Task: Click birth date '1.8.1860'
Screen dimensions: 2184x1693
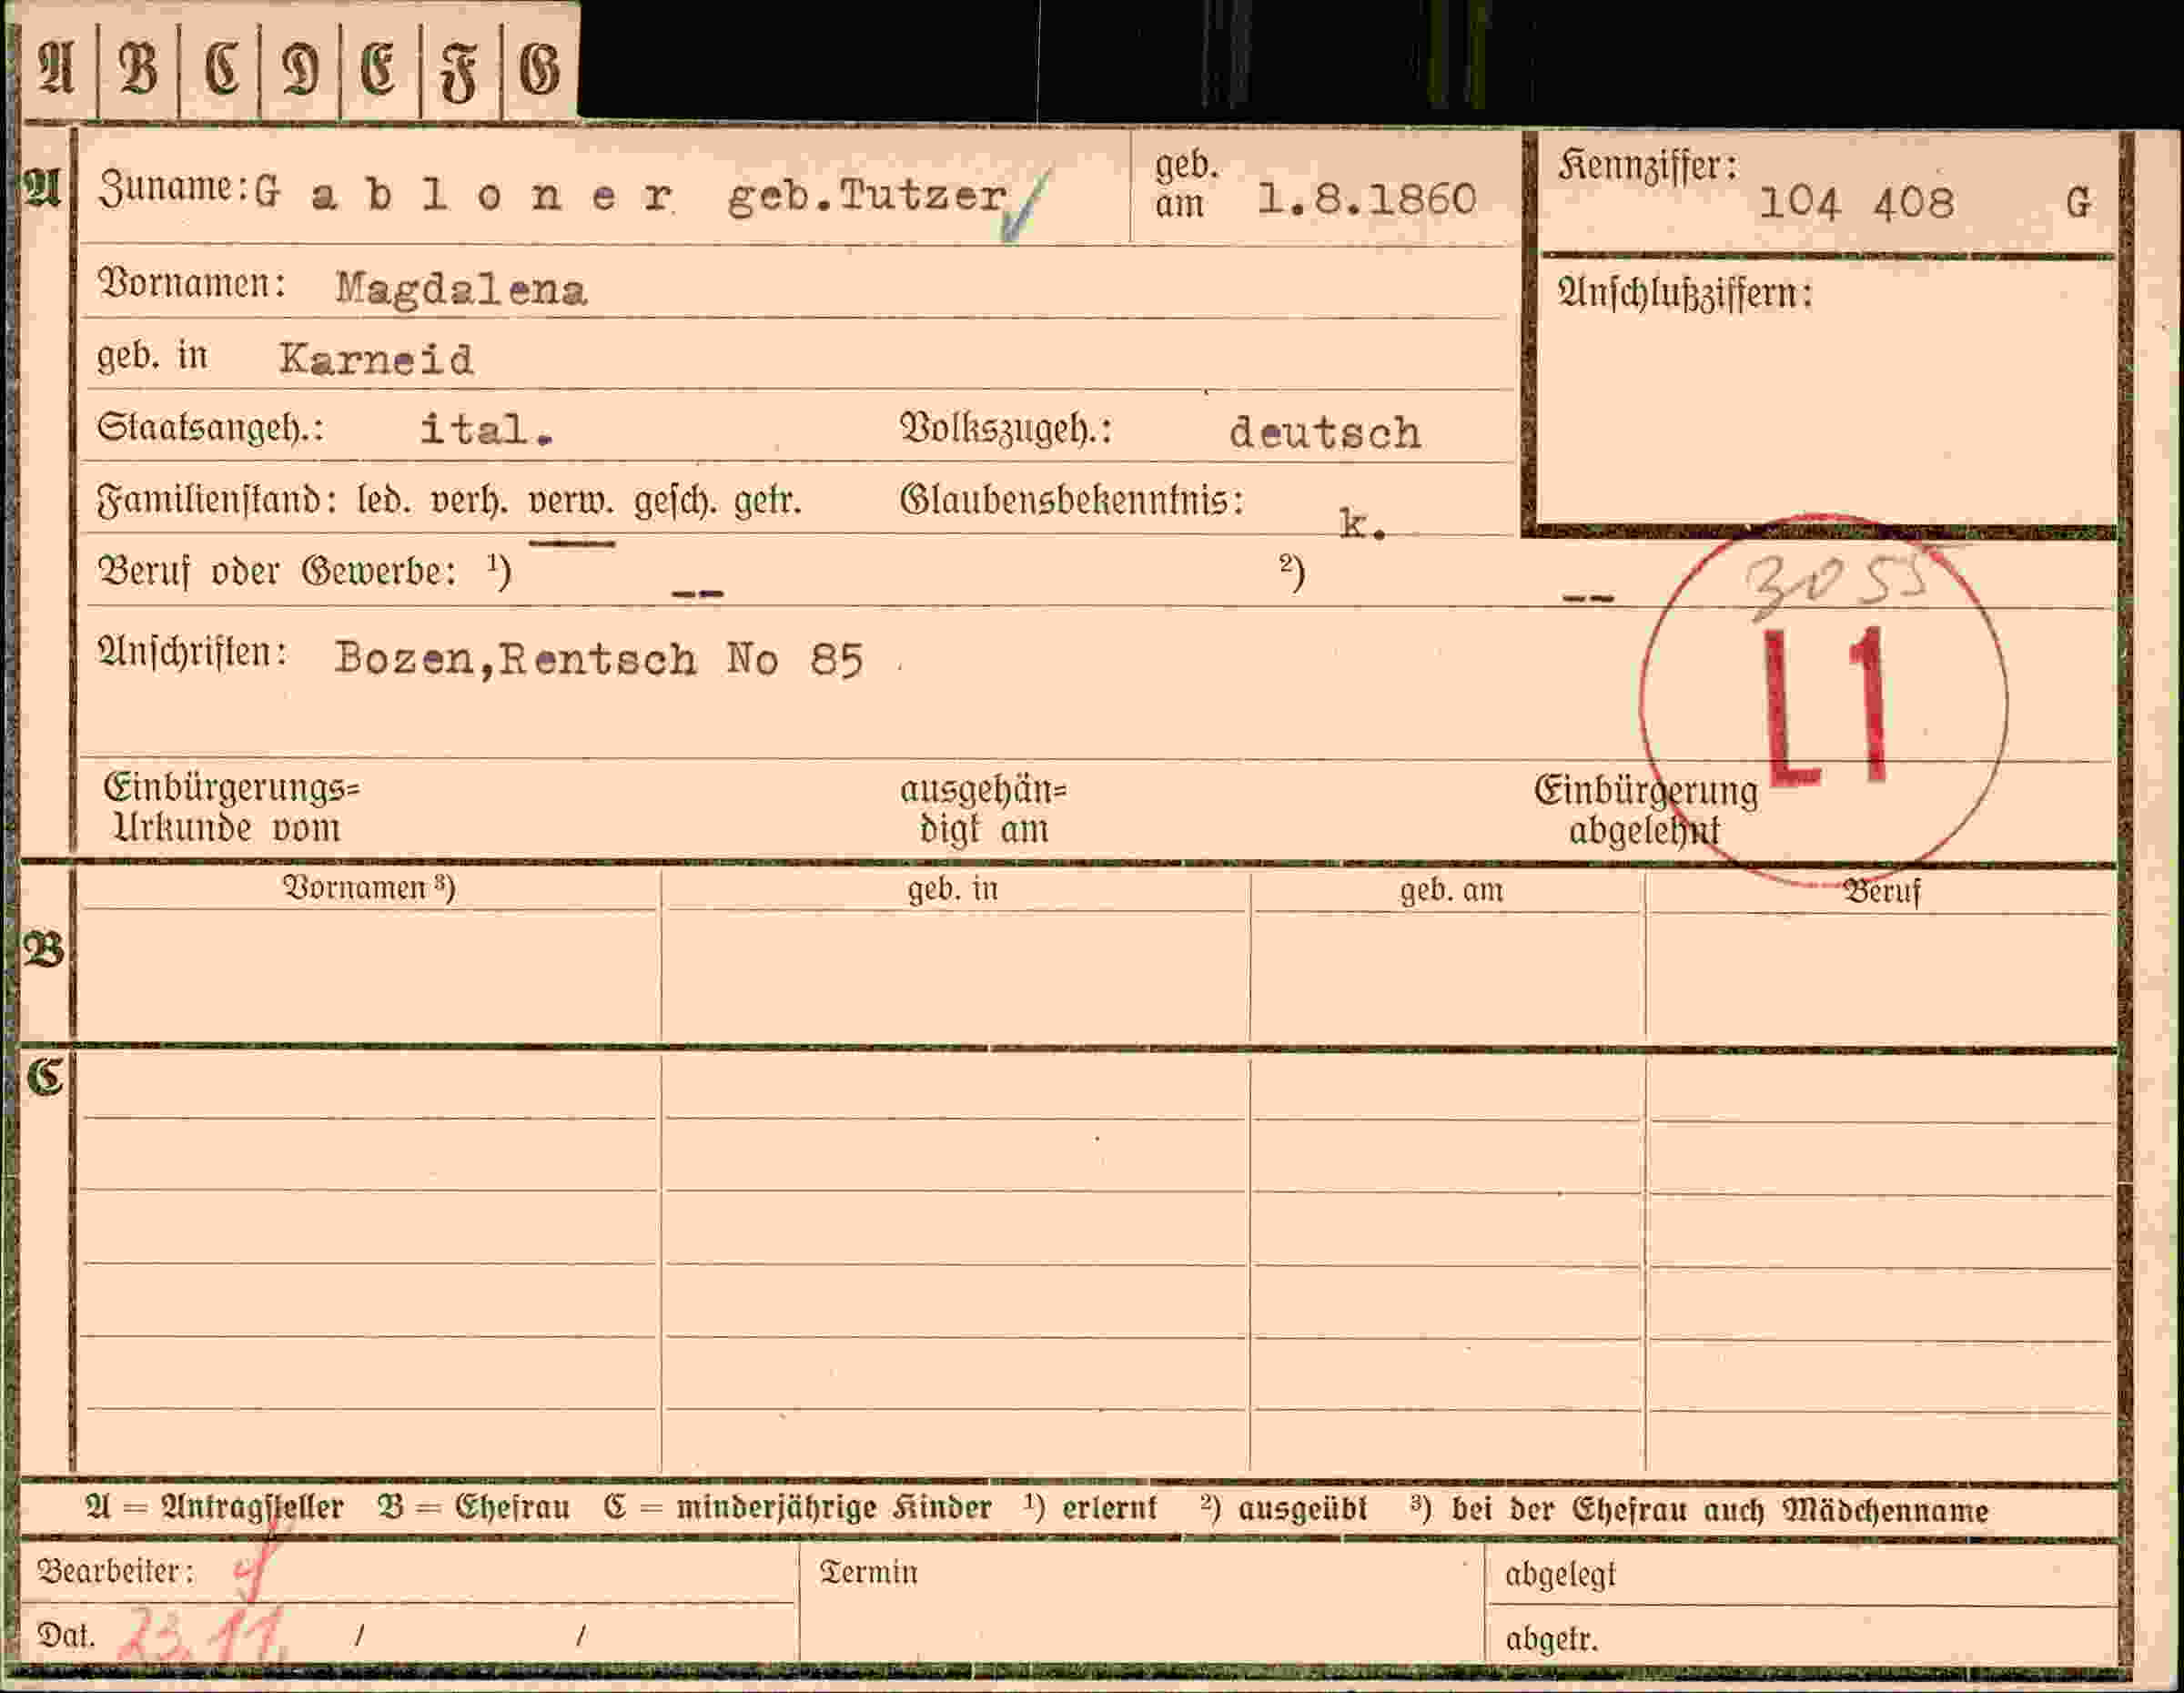Action: [1366, 200]
